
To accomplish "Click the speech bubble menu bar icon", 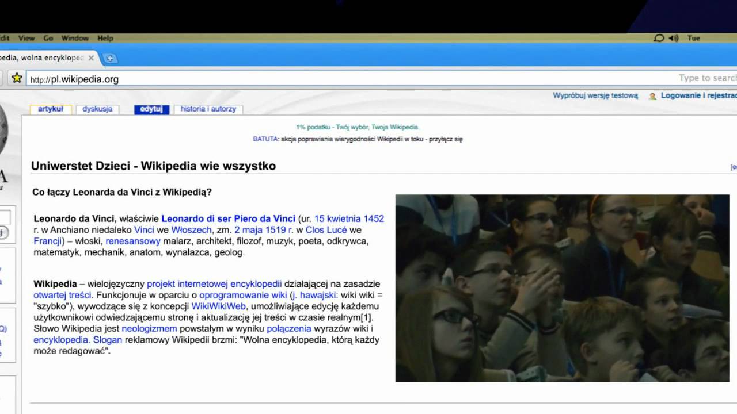I will [x=659, y=38].
